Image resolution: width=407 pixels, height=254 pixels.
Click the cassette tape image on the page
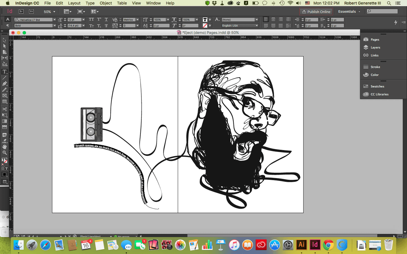pyautogui.click(x=92, y=124)
